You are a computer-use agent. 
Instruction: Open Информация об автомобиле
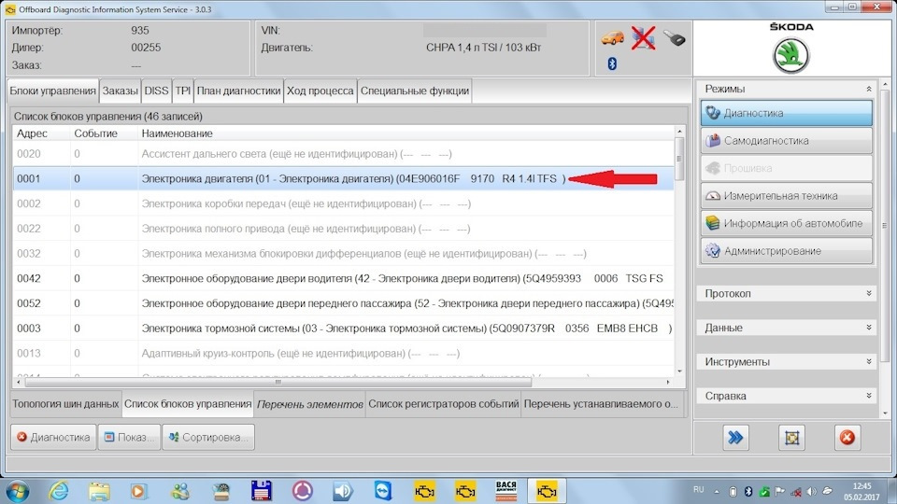786,223
